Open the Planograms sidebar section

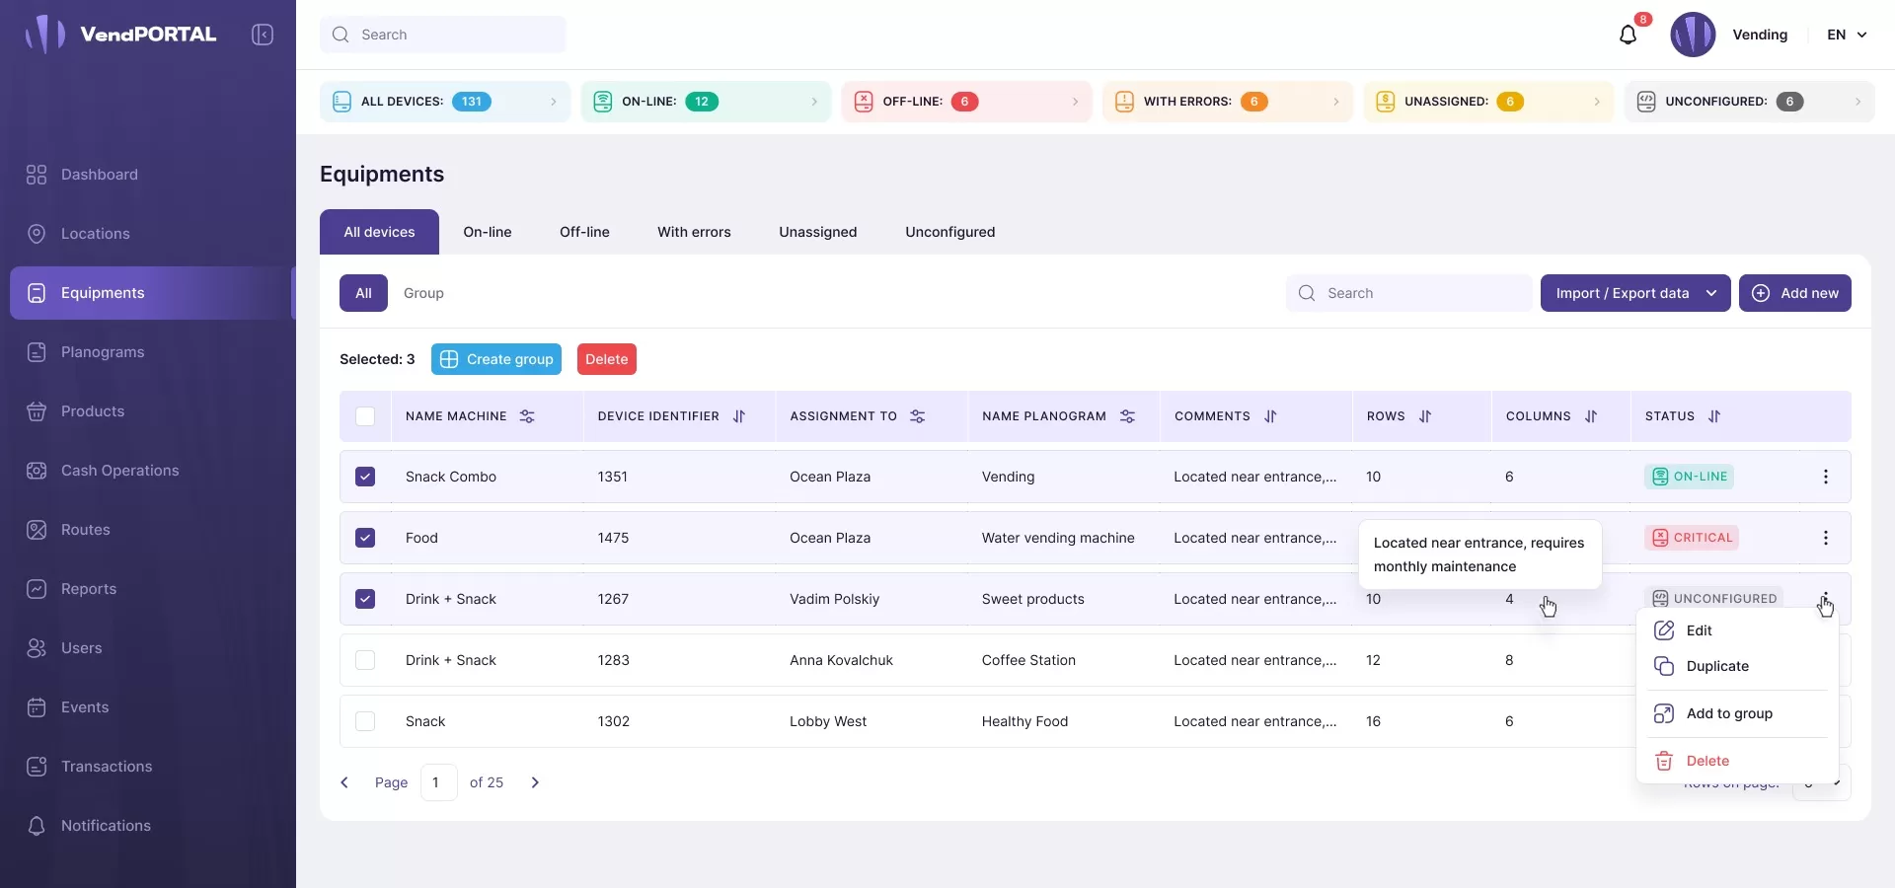point(103,352)
